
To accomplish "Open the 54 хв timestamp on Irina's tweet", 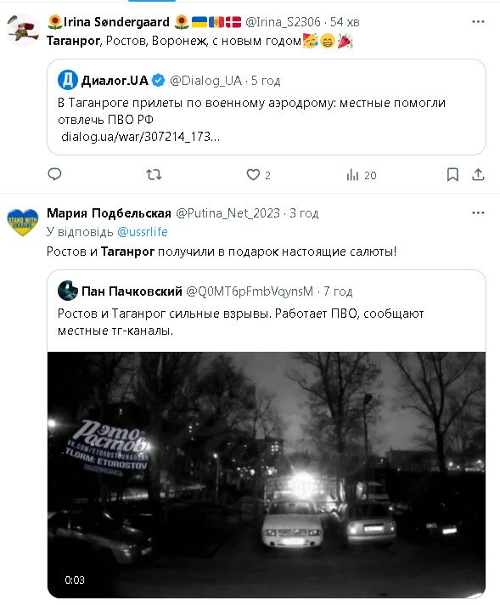I will click(x=345, y=22).
